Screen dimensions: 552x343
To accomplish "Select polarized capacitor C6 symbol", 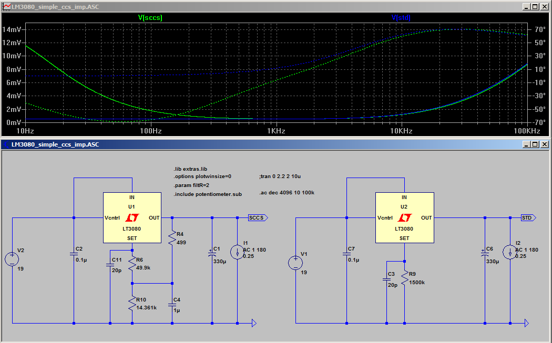I will pyautogui.click(x=485, y=253).
